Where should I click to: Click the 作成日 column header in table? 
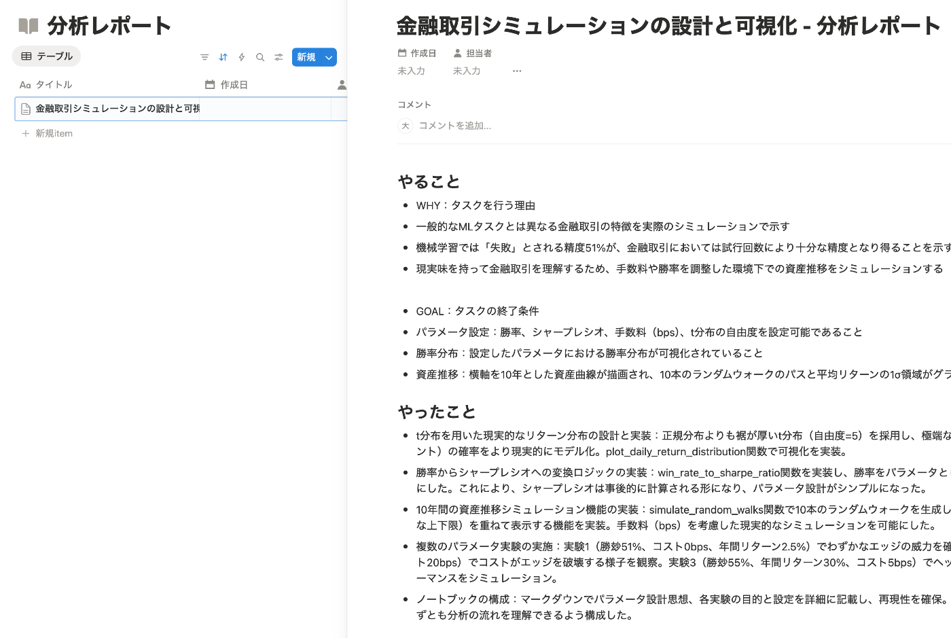(226, 84)
